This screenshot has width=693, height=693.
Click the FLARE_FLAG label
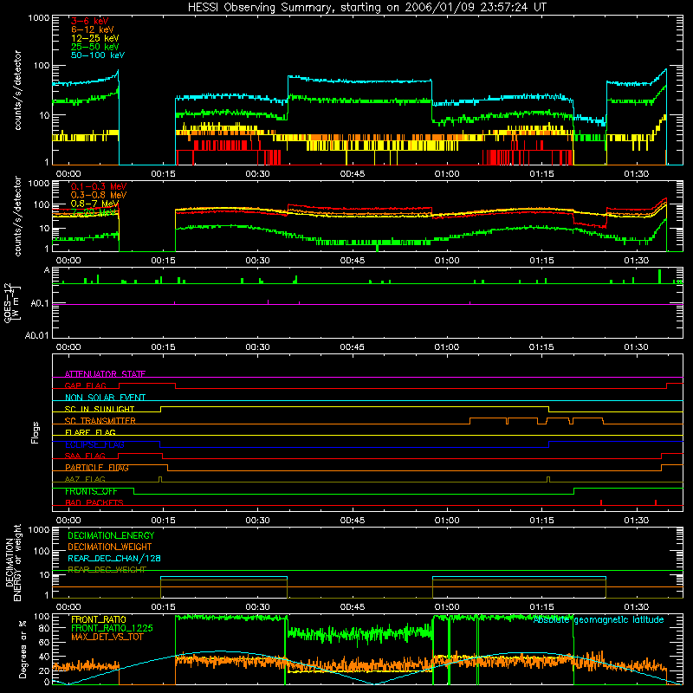pos(90,432)
